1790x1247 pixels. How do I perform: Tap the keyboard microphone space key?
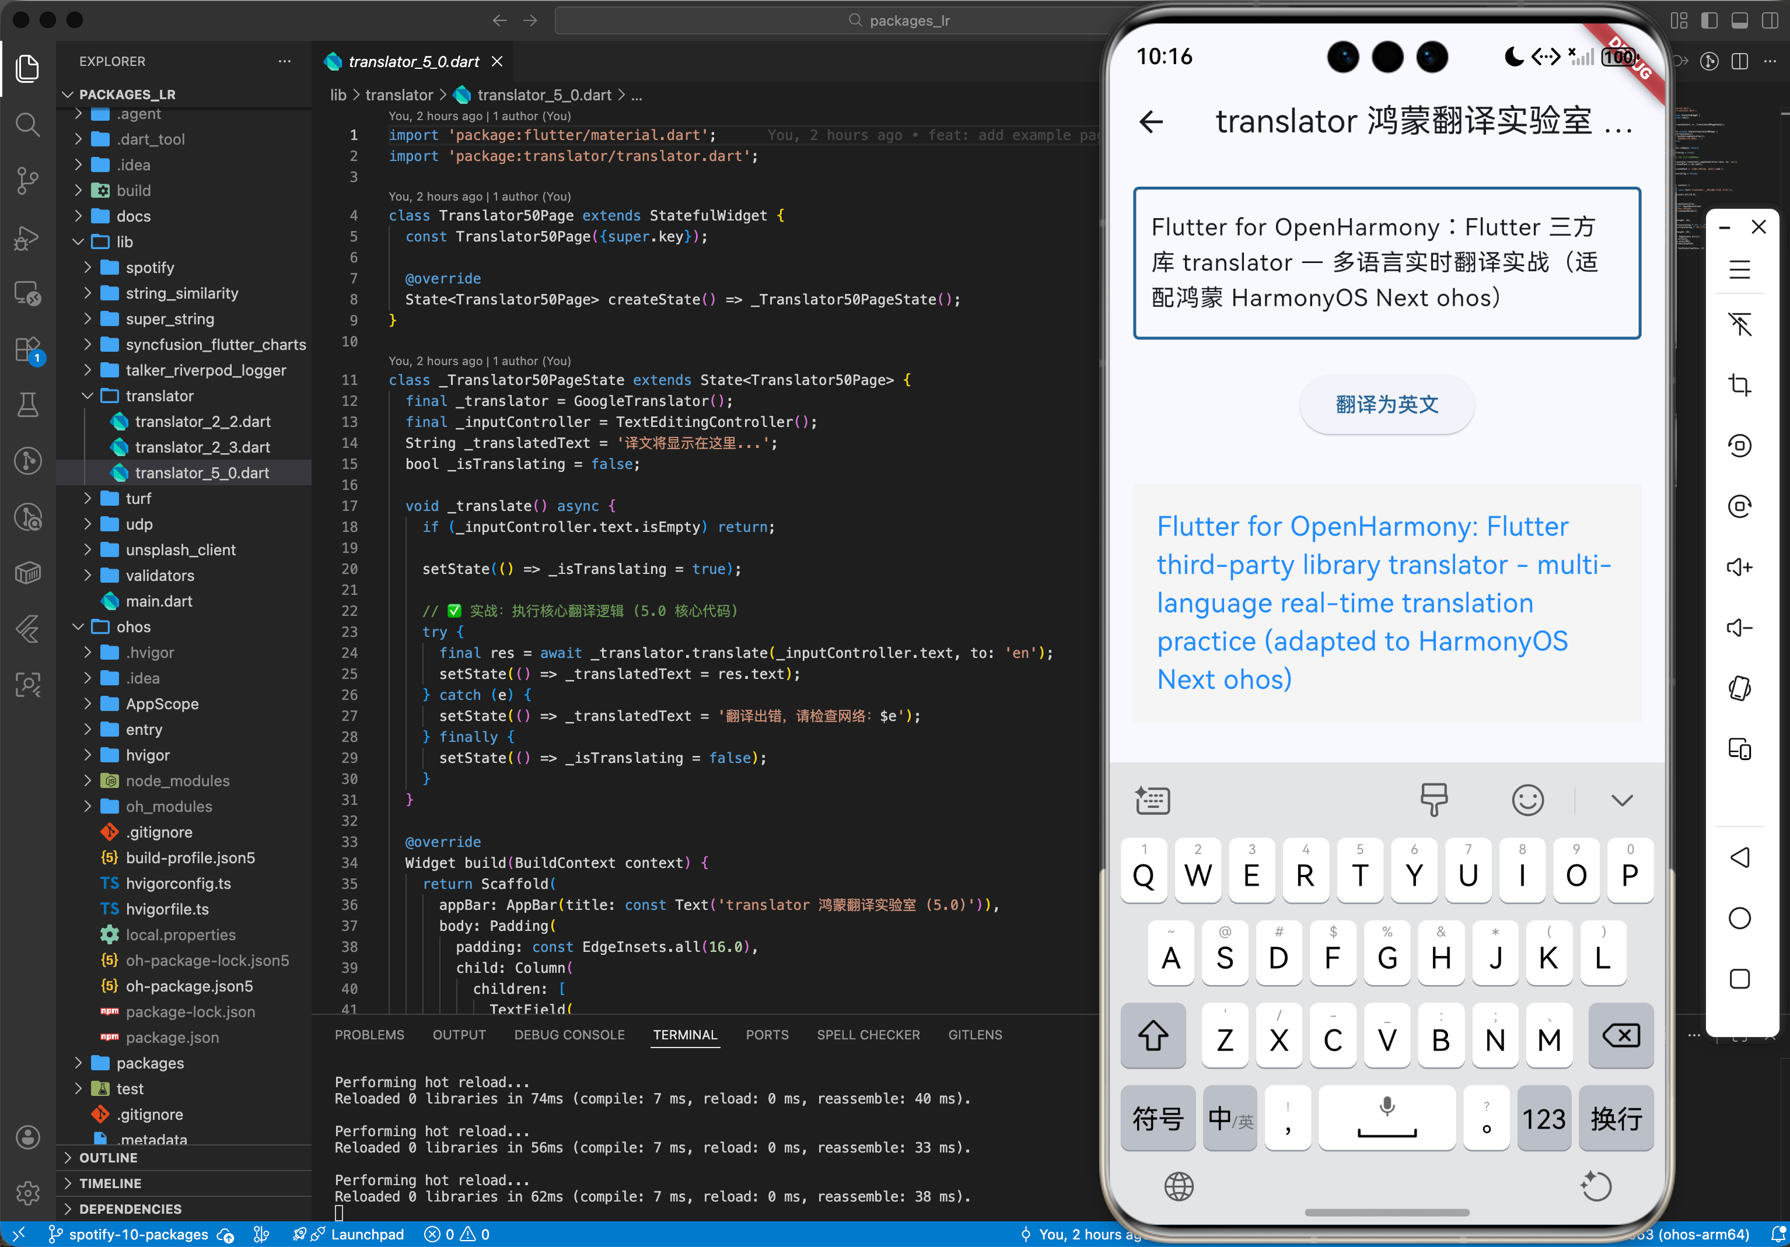coord(1387,1118)
